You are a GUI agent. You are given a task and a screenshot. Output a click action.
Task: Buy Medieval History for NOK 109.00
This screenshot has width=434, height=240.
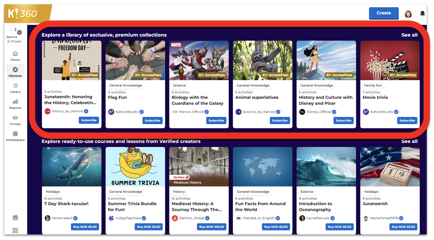(212, 227)
